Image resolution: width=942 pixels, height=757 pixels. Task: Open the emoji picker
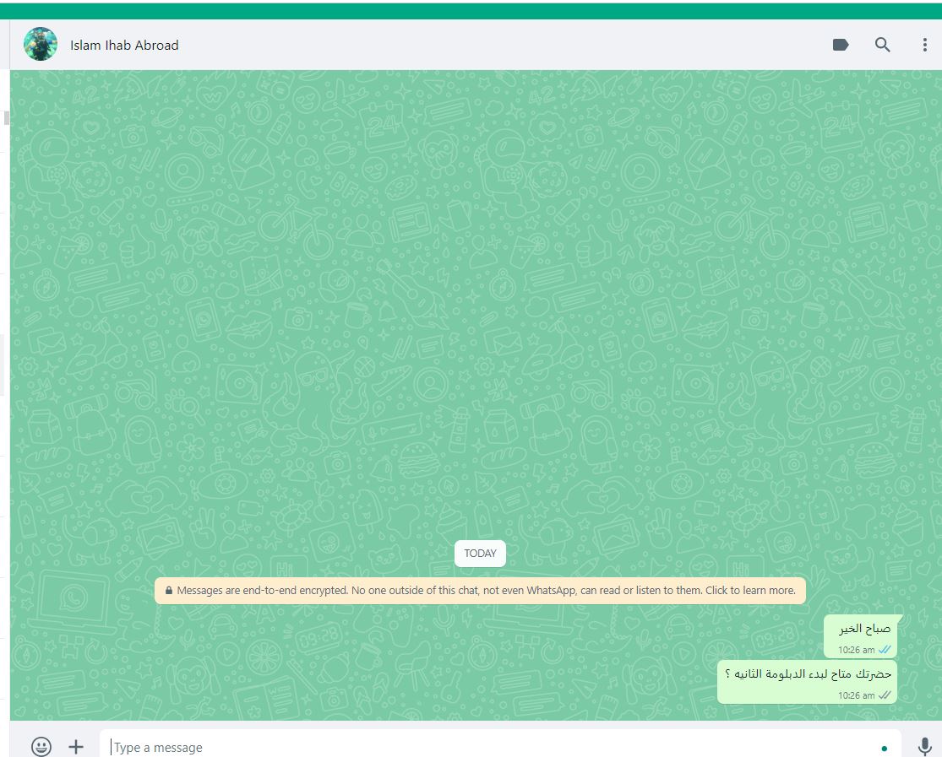[x=41, y=746]
